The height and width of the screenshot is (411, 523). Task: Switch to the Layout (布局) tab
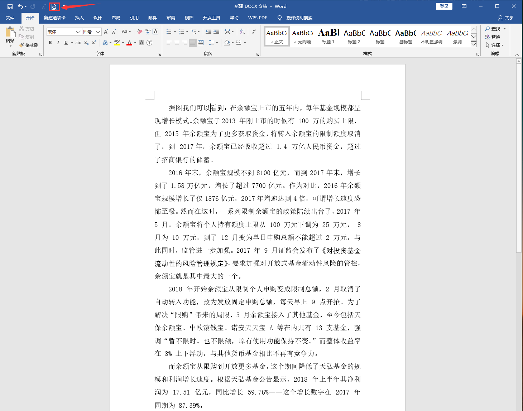click(116, 18)
